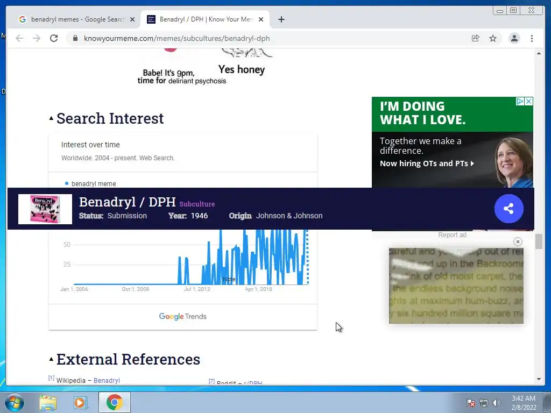Click the Benadryl box thumbnail in the header
The width and height of the screenshot is (551, 413).
(x=45, y=209)
